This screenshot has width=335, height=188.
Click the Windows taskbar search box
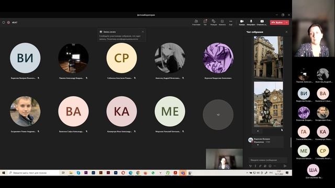tap(33, 173)
